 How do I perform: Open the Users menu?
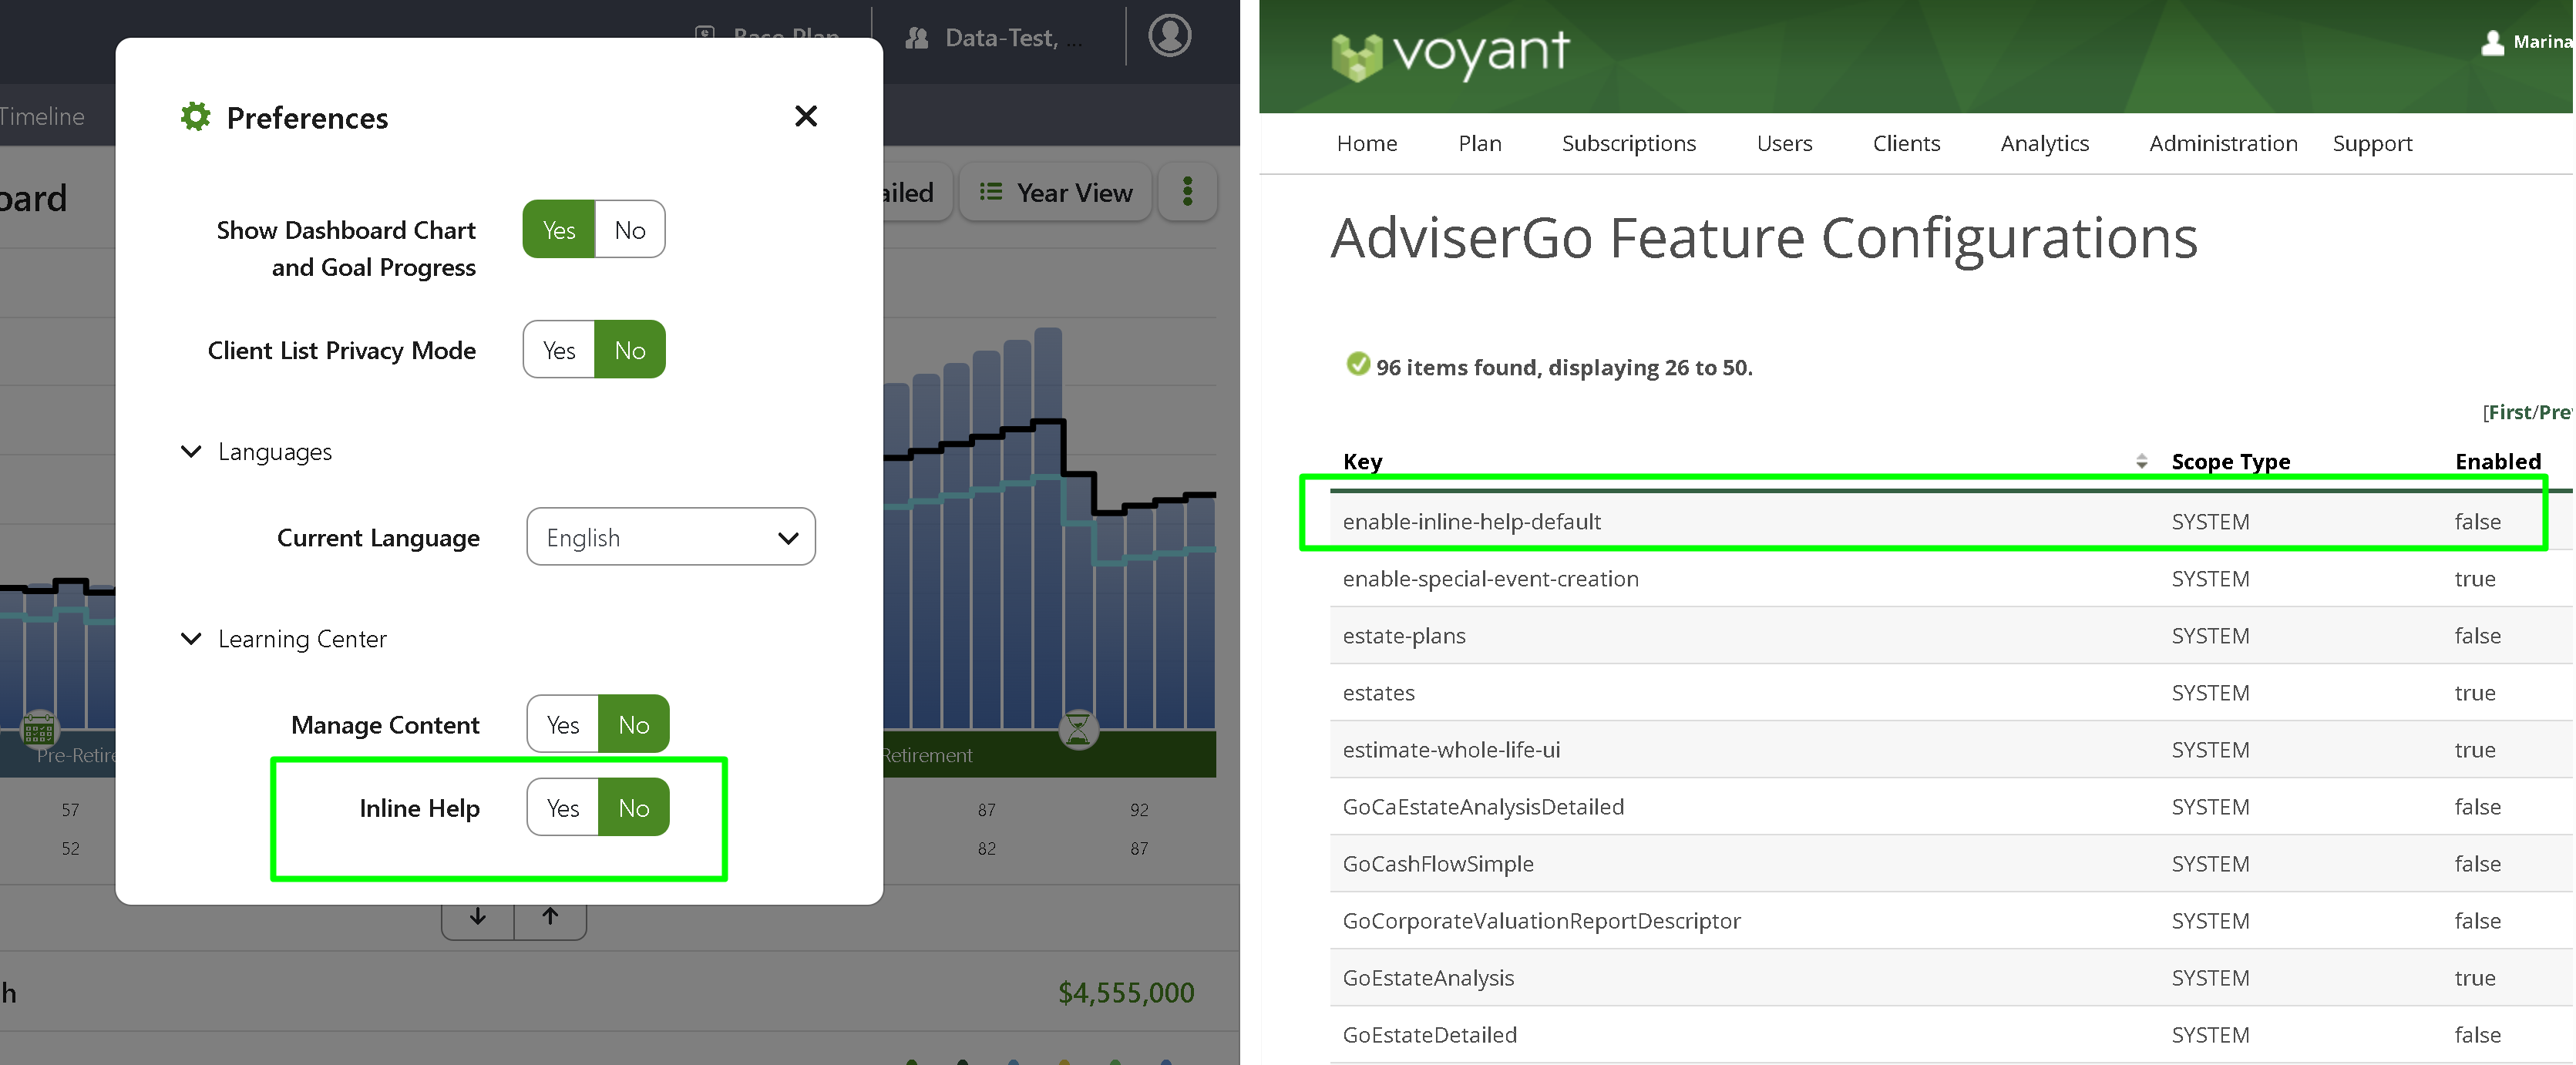[x=1784, y=143]
